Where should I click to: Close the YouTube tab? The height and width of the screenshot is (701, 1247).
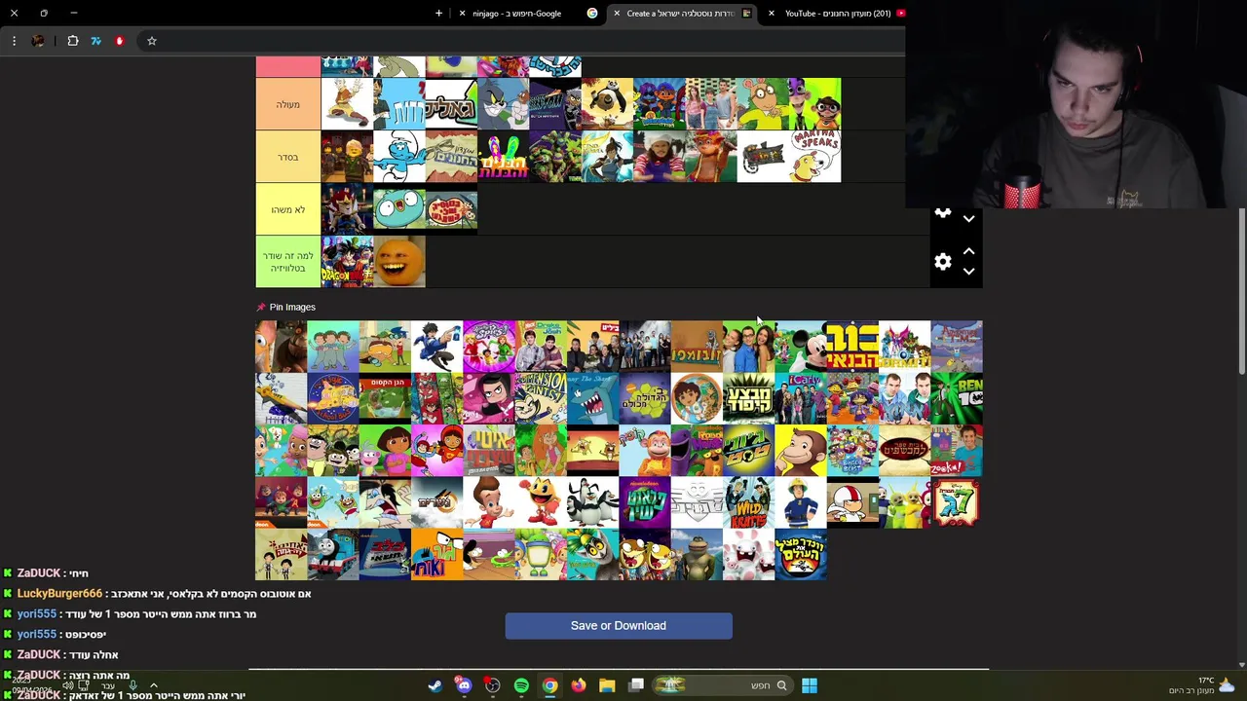771,14
